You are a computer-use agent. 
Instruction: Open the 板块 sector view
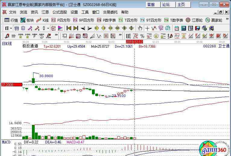pos(27,20)
